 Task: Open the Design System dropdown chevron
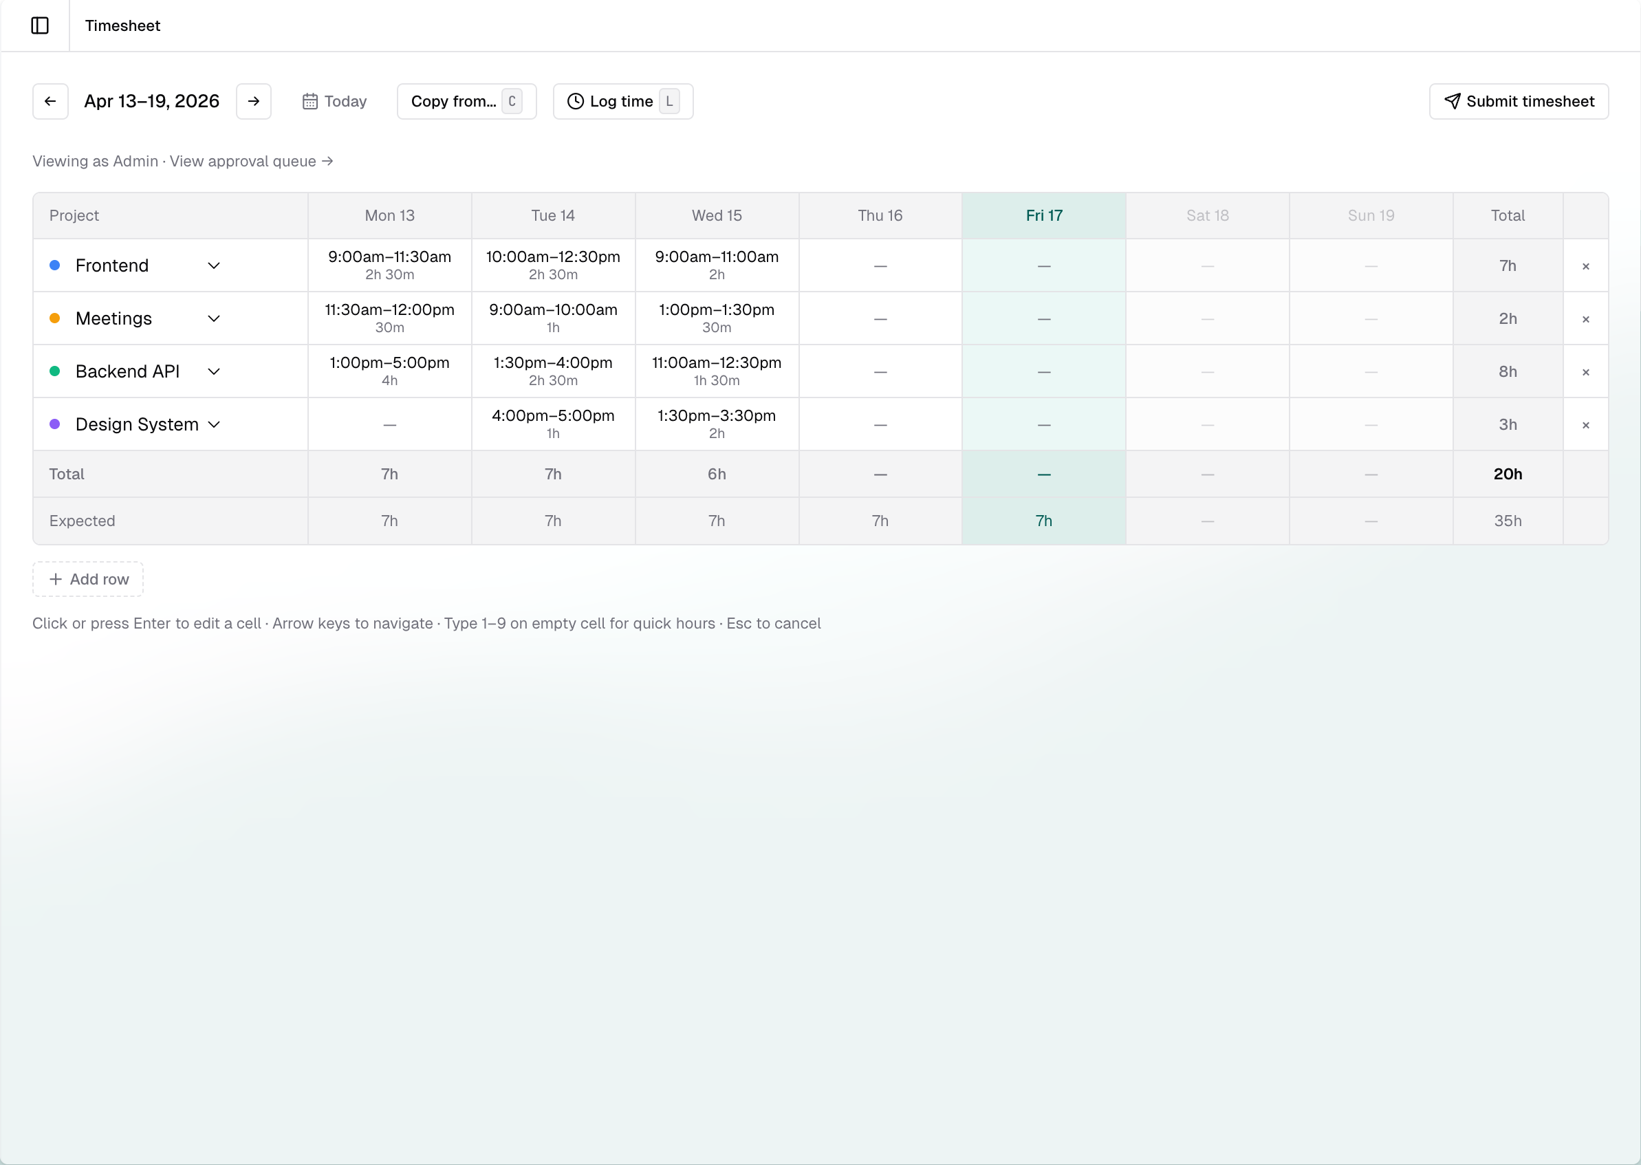click(214, 424)
